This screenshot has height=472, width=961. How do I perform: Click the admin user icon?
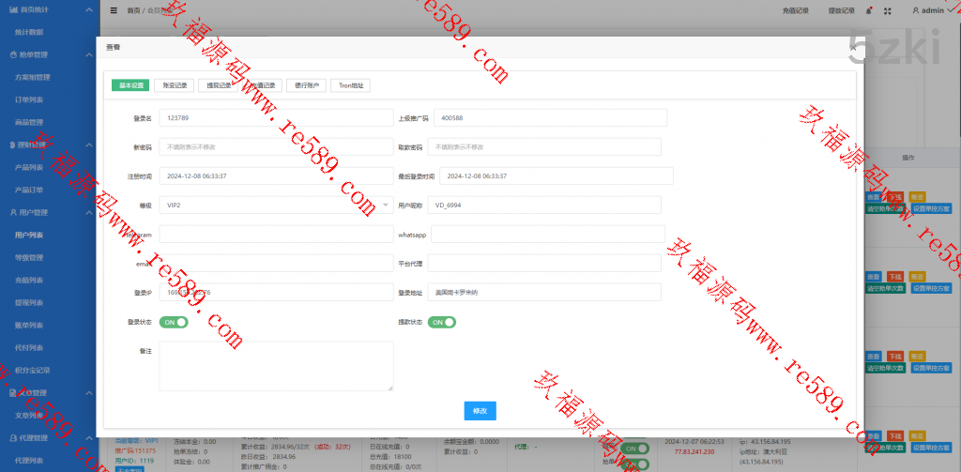tap(914, 10)
